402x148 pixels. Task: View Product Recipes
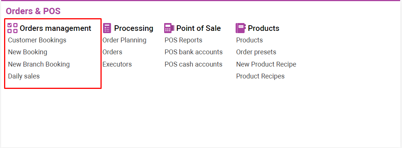(x=260, y=76)
